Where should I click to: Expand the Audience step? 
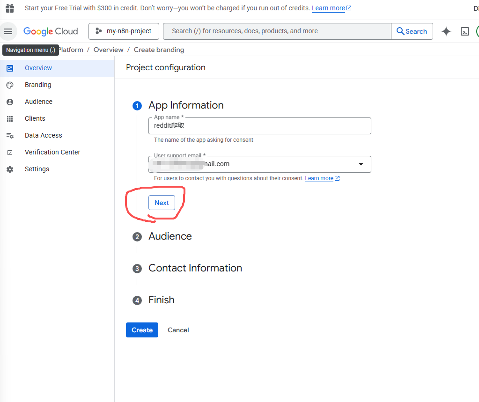pos(170,236)
